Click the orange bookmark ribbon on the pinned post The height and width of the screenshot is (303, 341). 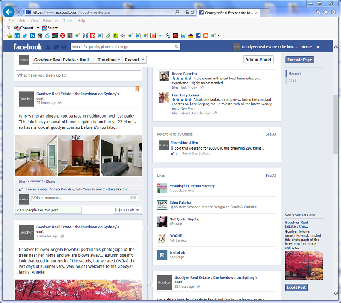137,89
